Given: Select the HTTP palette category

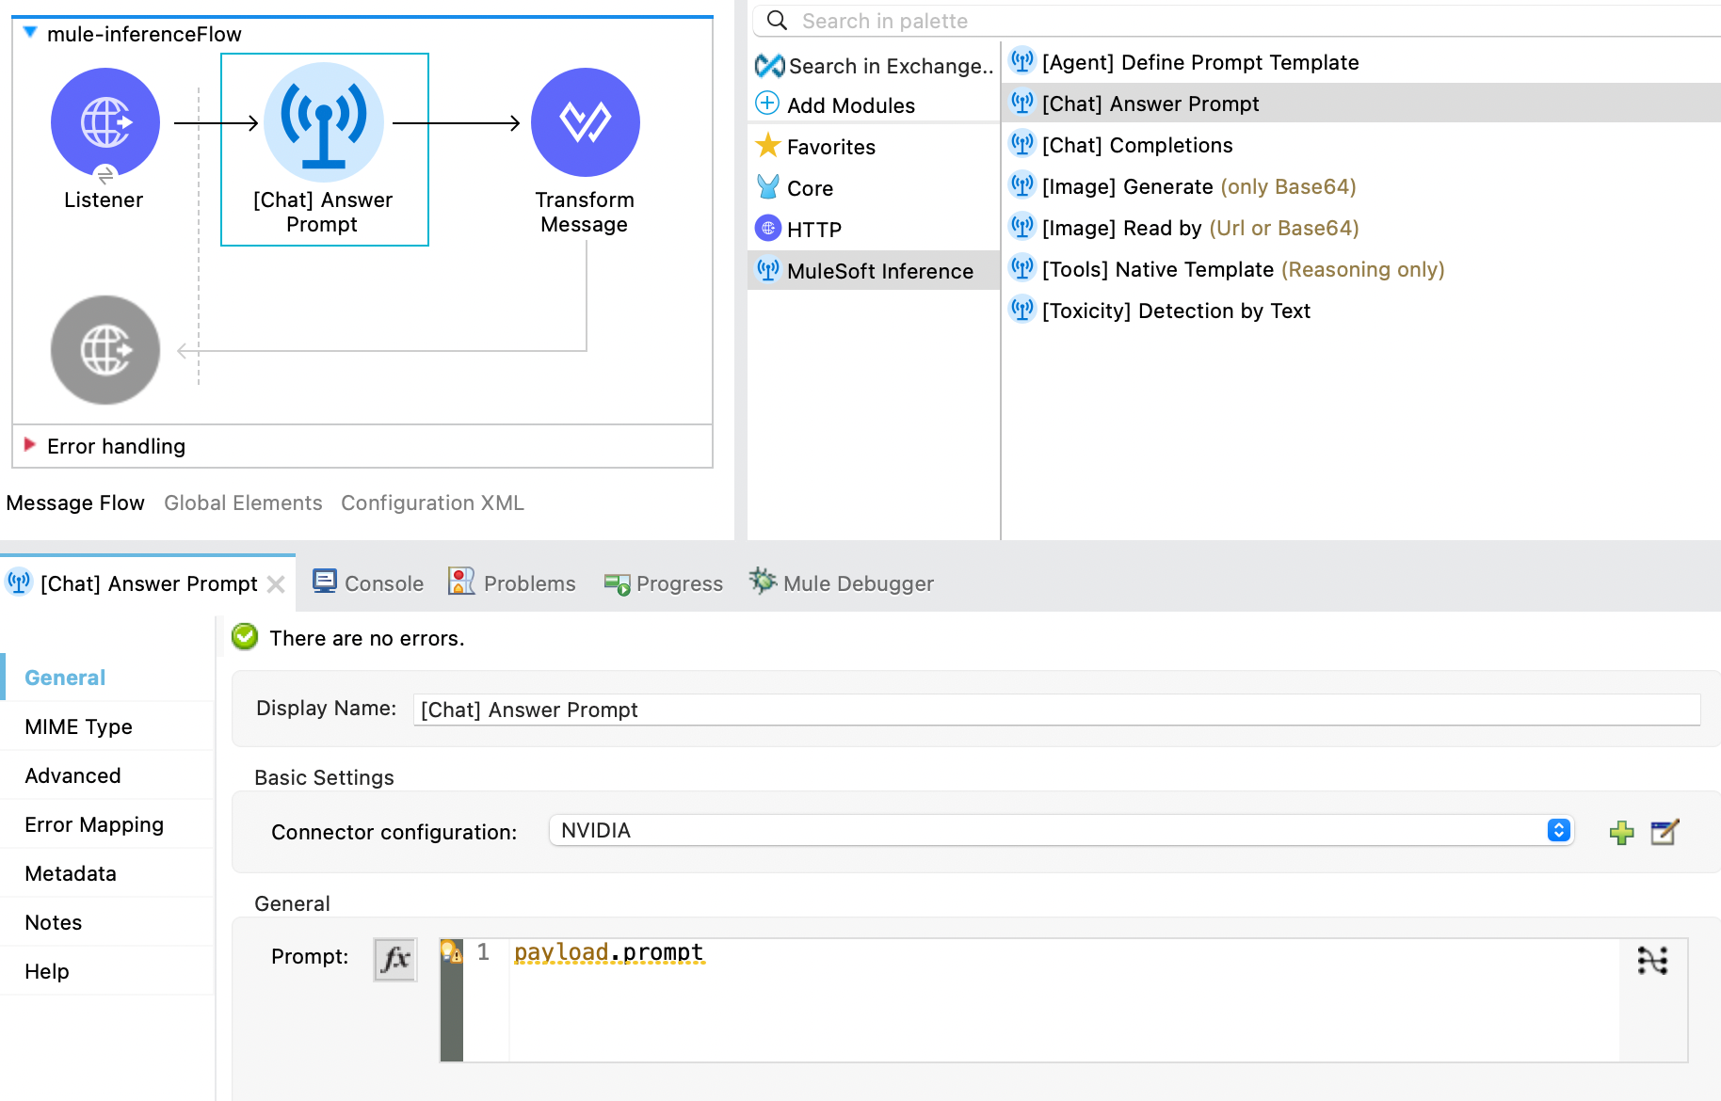Looking at the screenshot, I should (814, 230).
